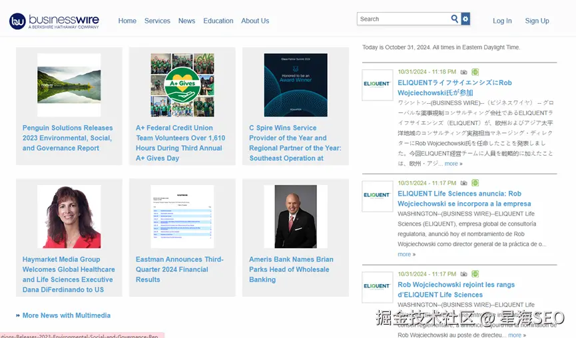Open Penguin Solutions ESG Report headline

click(68, 138)
